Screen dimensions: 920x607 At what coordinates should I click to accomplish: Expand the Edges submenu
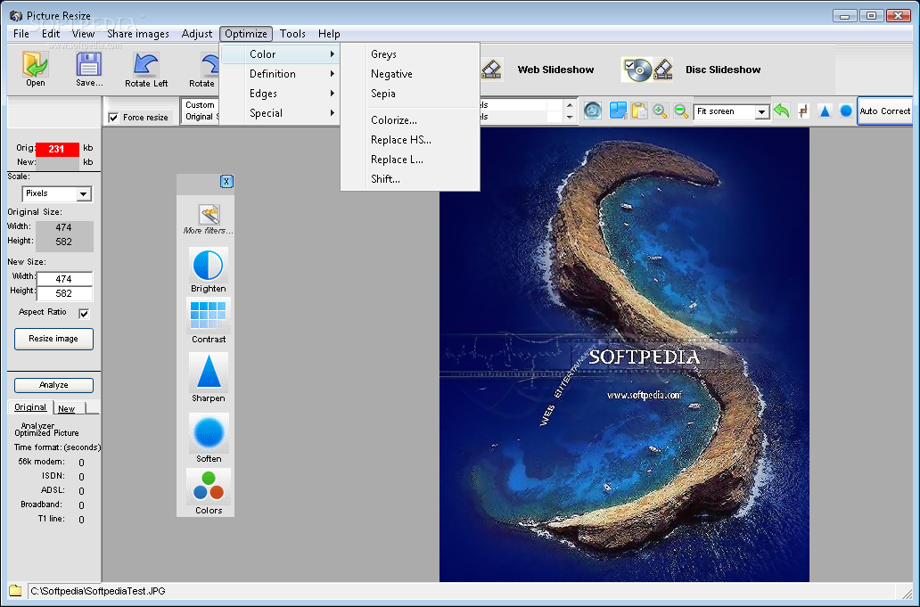(281, 94)
